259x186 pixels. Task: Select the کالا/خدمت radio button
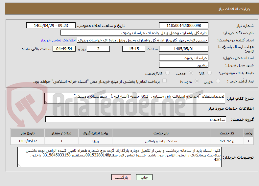coord(168,73)
